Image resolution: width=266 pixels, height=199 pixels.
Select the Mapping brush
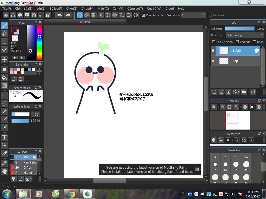tap(23, 173)
